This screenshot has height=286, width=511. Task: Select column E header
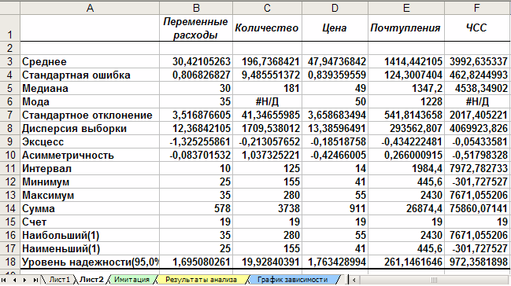pos(406,8)
